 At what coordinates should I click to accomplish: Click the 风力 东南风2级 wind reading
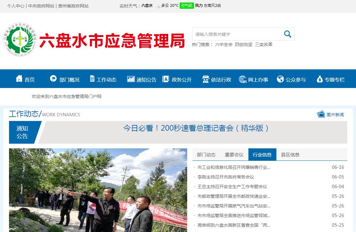click(x=208, y=6)
